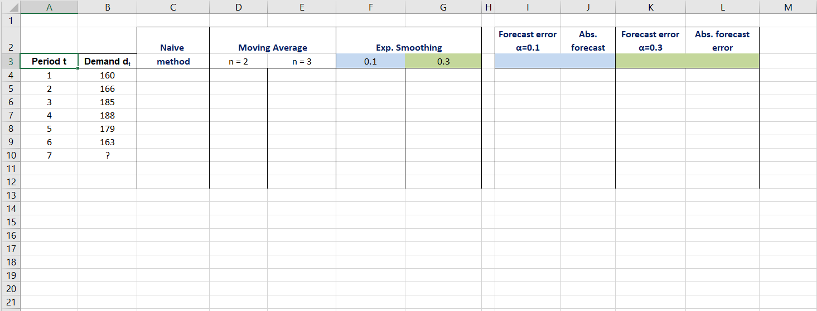Select column F header
817x311 pixels.
pyautogui.click(x=370, y=7)
